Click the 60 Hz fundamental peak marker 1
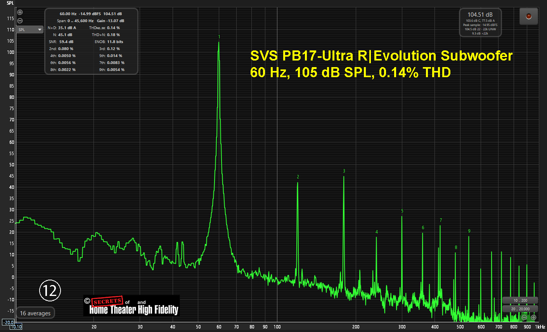The height and width of the screenshot is (332, 547). pyautogui.click(x=219, y=37)
